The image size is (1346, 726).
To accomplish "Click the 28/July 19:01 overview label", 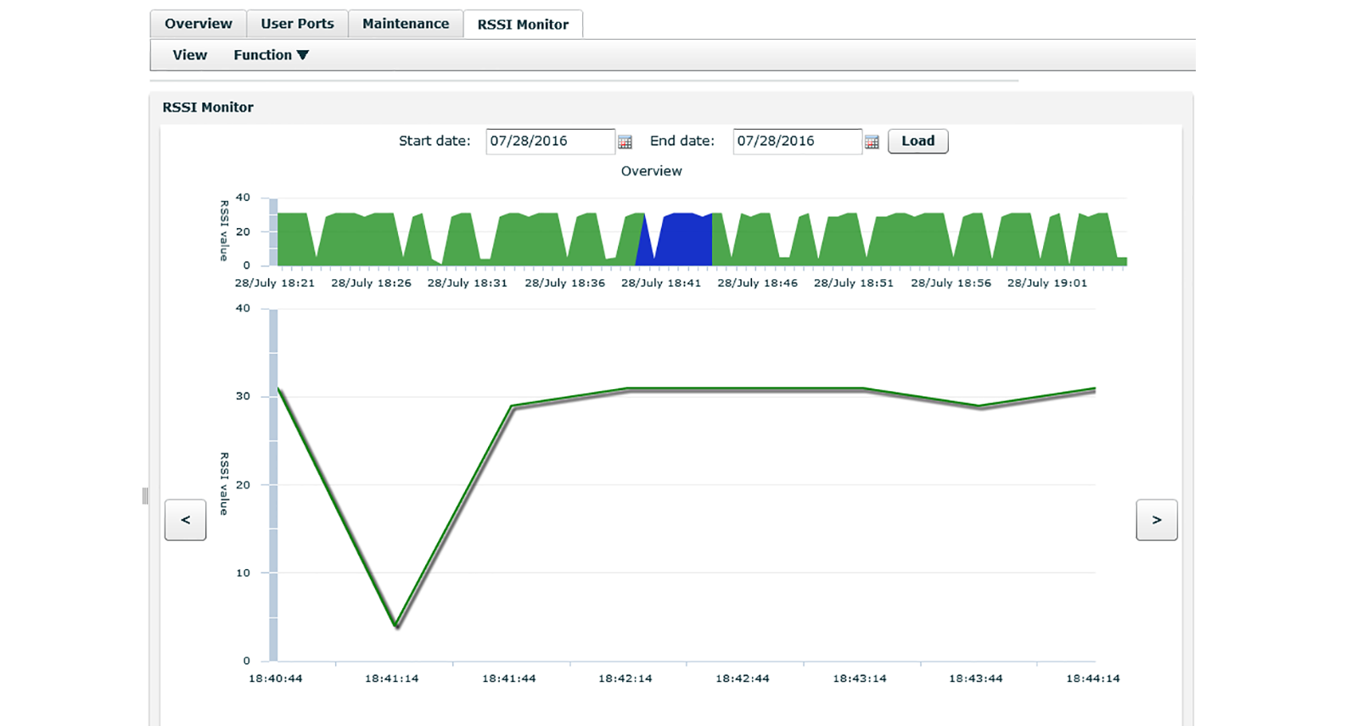I will point(1047,283).
